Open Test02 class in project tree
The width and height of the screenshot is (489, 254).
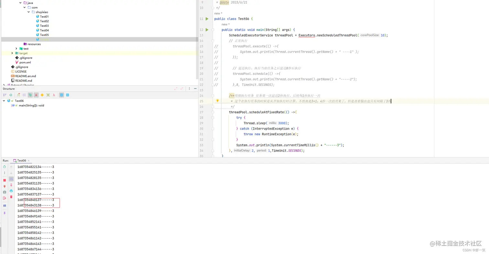pos(42,21)
